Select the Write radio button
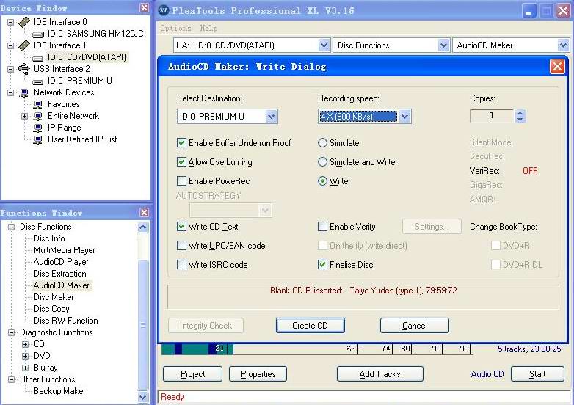Screen dimensions: 574x405 (322, 180)
